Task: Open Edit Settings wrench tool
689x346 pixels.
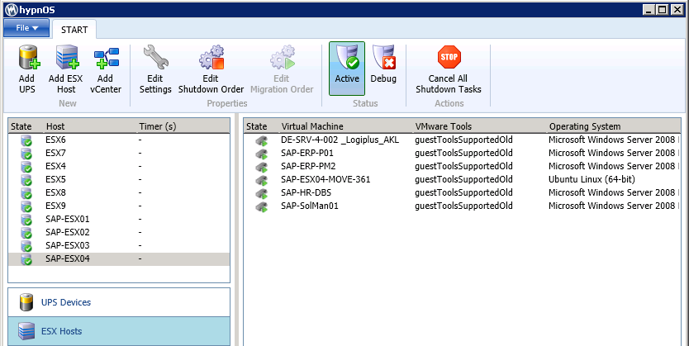Action: pos(155,58)
